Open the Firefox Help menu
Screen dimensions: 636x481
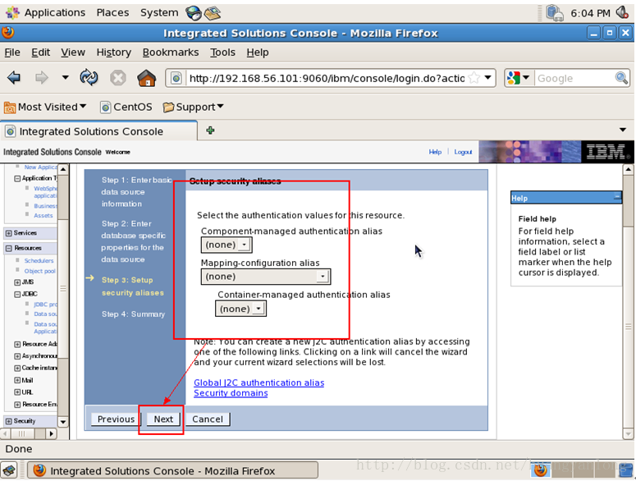pyautogui.click(x=257, y=53)
